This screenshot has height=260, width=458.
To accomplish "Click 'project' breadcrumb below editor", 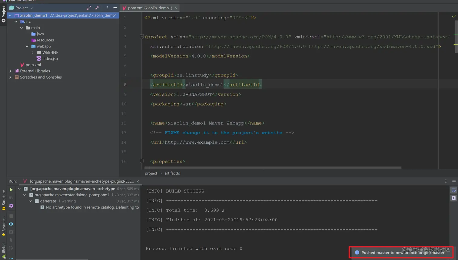I will pos(151,173).
